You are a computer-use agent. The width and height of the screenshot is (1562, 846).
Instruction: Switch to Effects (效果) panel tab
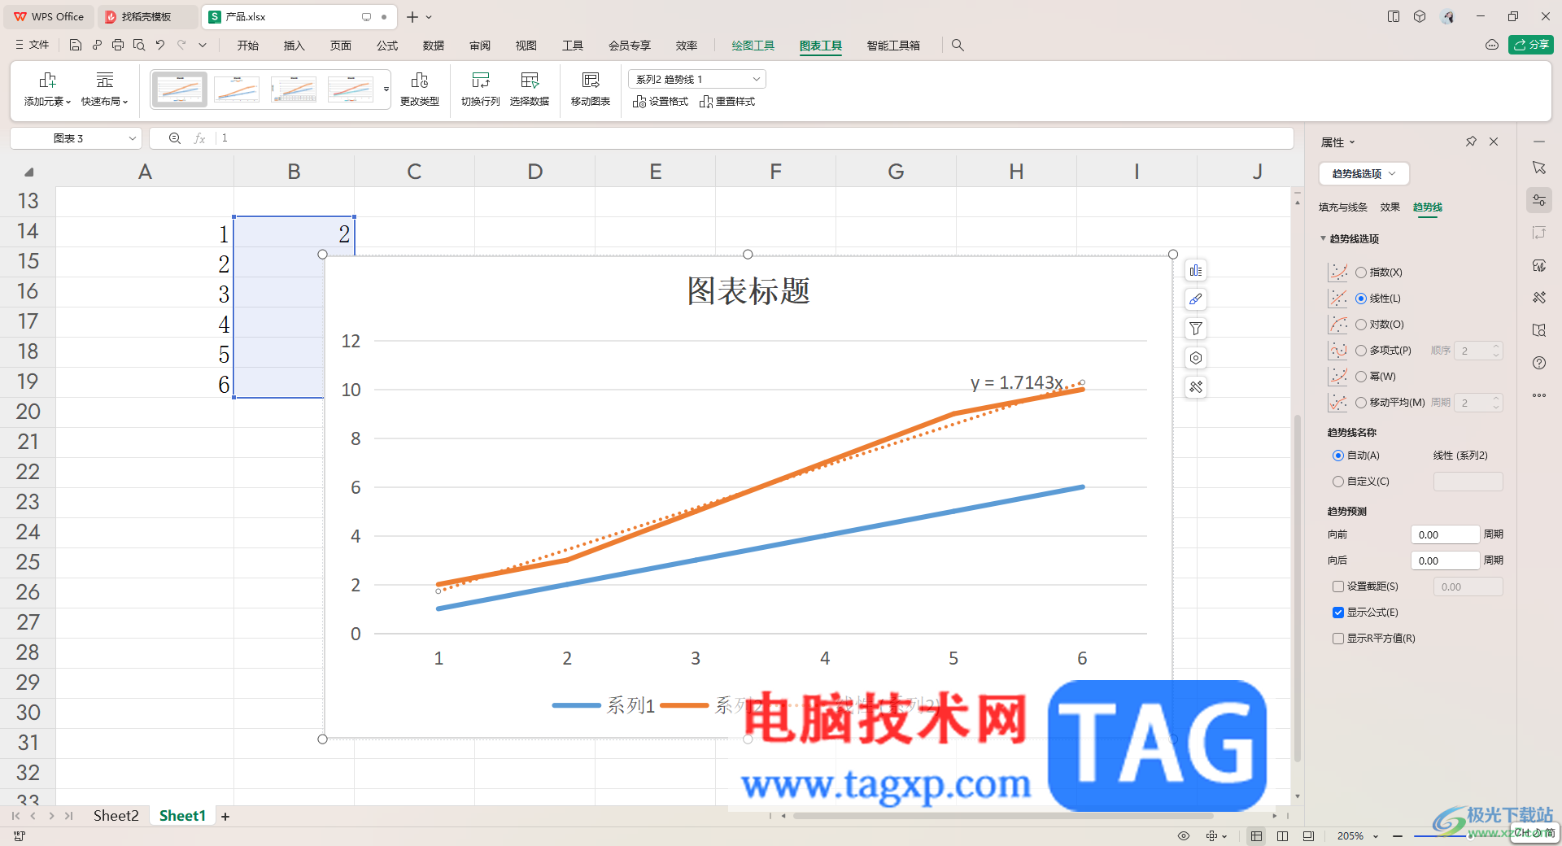point(1390,207)
